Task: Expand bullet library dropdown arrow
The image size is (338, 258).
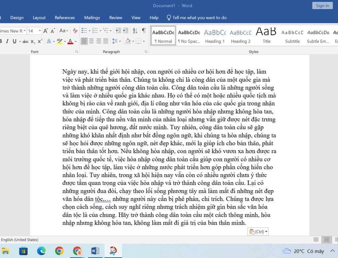Action: click(x=89, y=31)
